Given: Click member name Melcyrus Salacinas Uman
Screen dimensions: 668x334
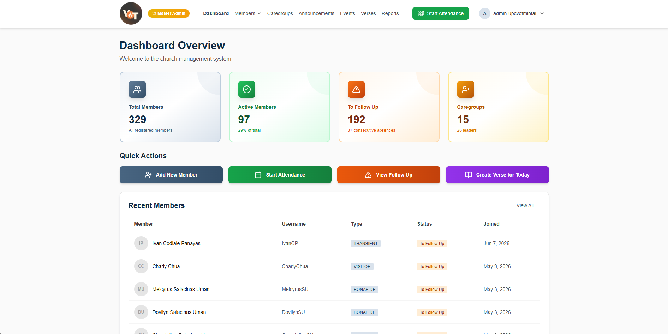Looking at the screenshot, I should 181,289.
